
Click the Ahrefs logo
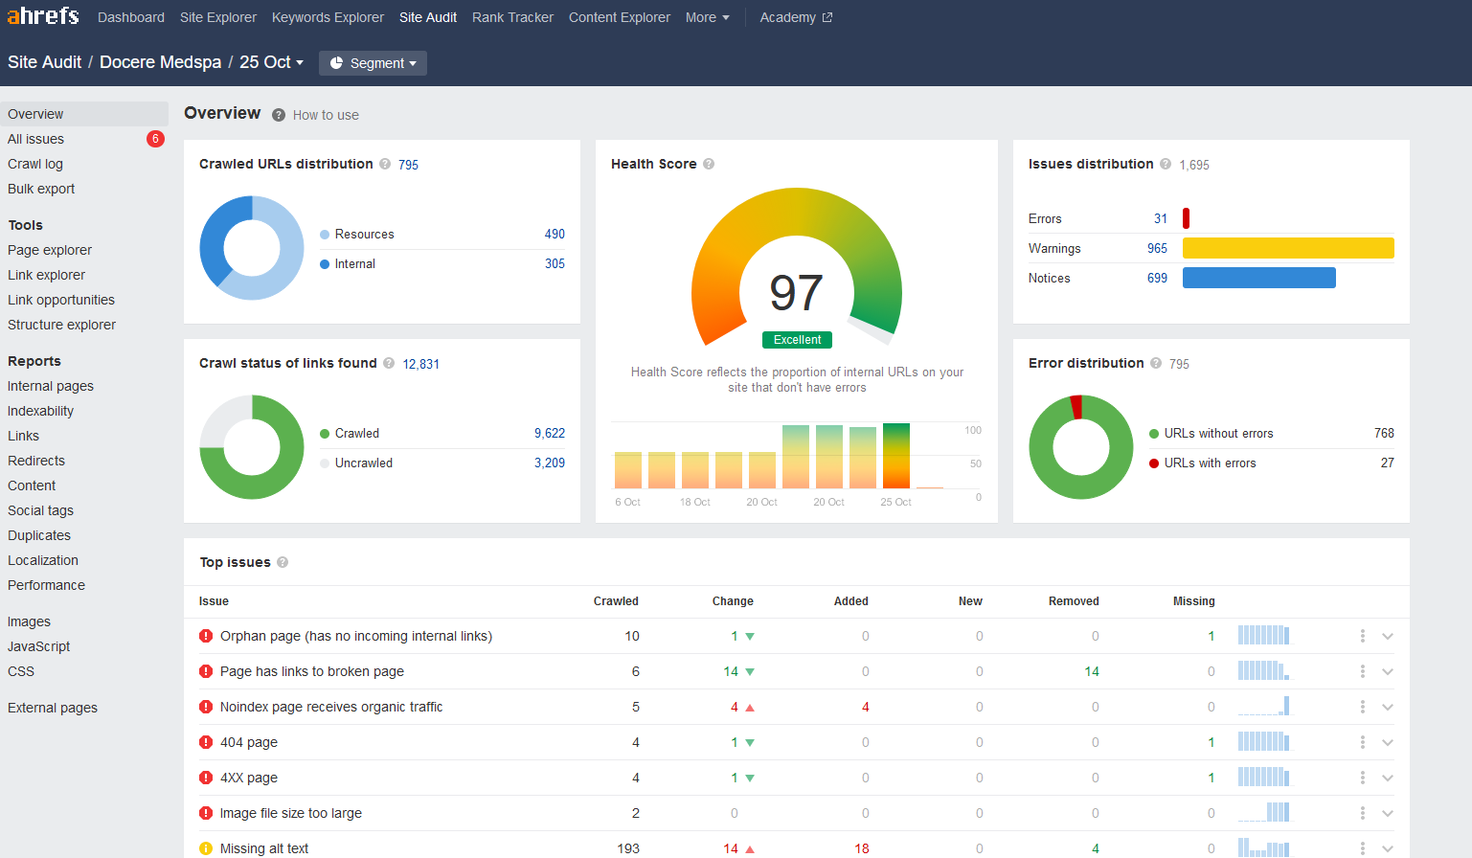43,16
